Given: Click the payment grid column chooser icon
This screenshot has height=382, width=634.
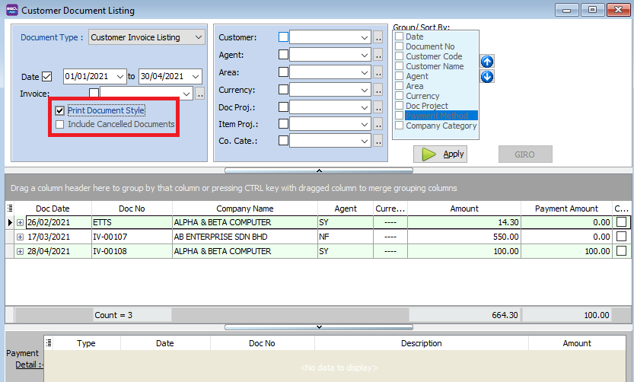Looking at the screenshot, I should tap(48, 343).
